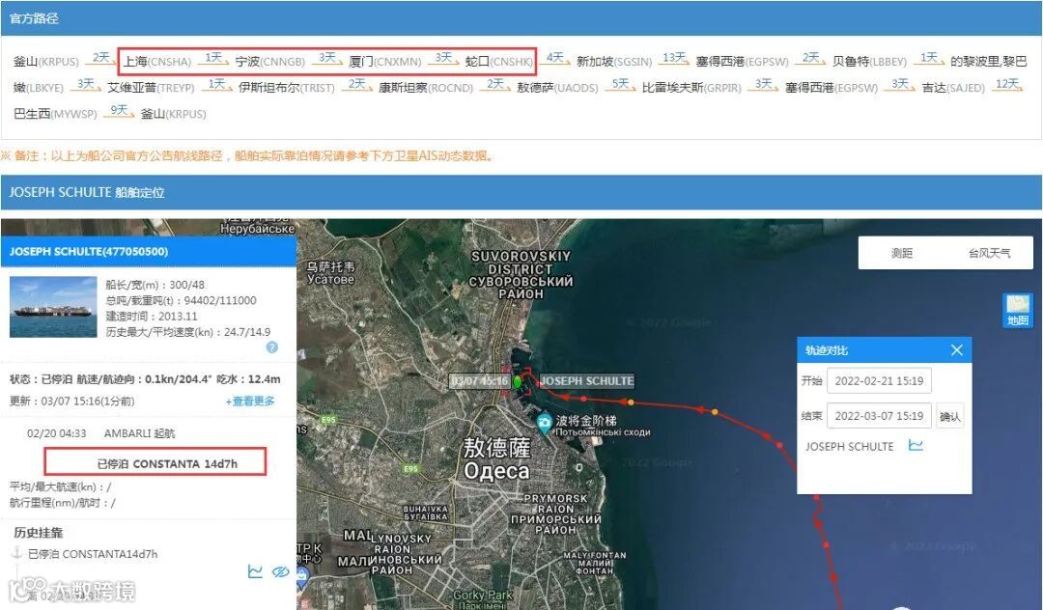Click the 12天 transit arrow after 吉达
Viewport: 1043px width, 610px height.
1007,84
